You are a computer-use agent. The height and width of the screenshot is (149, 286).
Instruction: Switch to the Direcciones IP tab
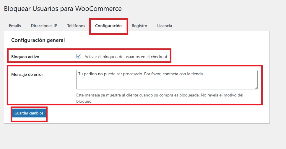(x=44, y=26)
